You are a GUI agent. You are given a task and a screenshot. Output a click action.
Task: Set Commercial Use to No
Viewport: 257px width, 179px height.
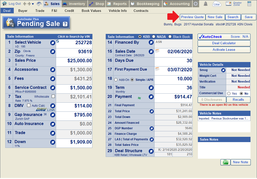[241, 94]
